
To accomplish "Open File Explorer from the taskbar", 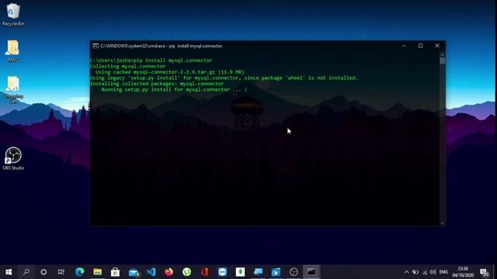I will [x=97, y=272].
